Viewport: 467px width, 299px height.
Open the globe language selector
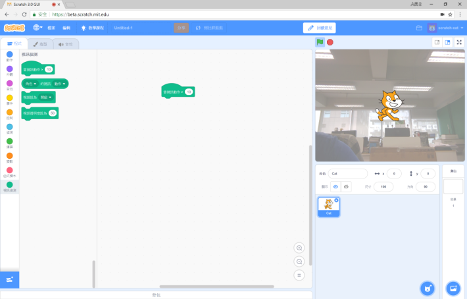pyautogui.click(x=38, y=28)
